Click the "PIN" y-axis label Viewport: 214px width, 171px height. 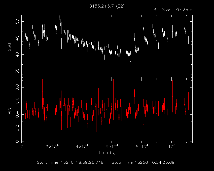(x=9, y=111)
